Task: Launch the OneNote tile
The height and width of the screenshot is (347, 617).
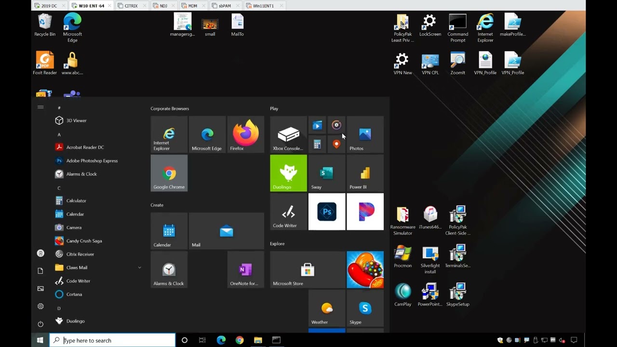Action: click(246, 269)
